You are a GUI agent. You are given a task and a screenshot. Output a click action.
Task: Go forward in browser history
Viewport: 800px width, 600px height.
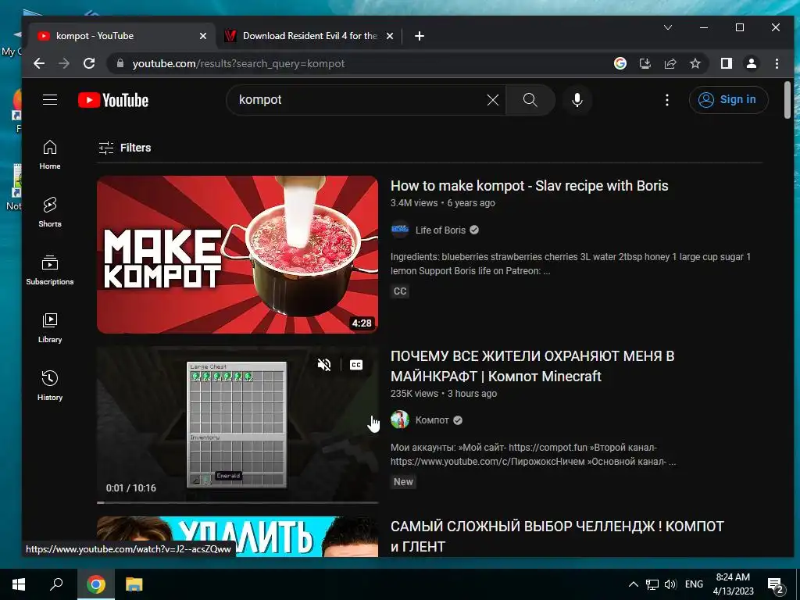[64, 63]
